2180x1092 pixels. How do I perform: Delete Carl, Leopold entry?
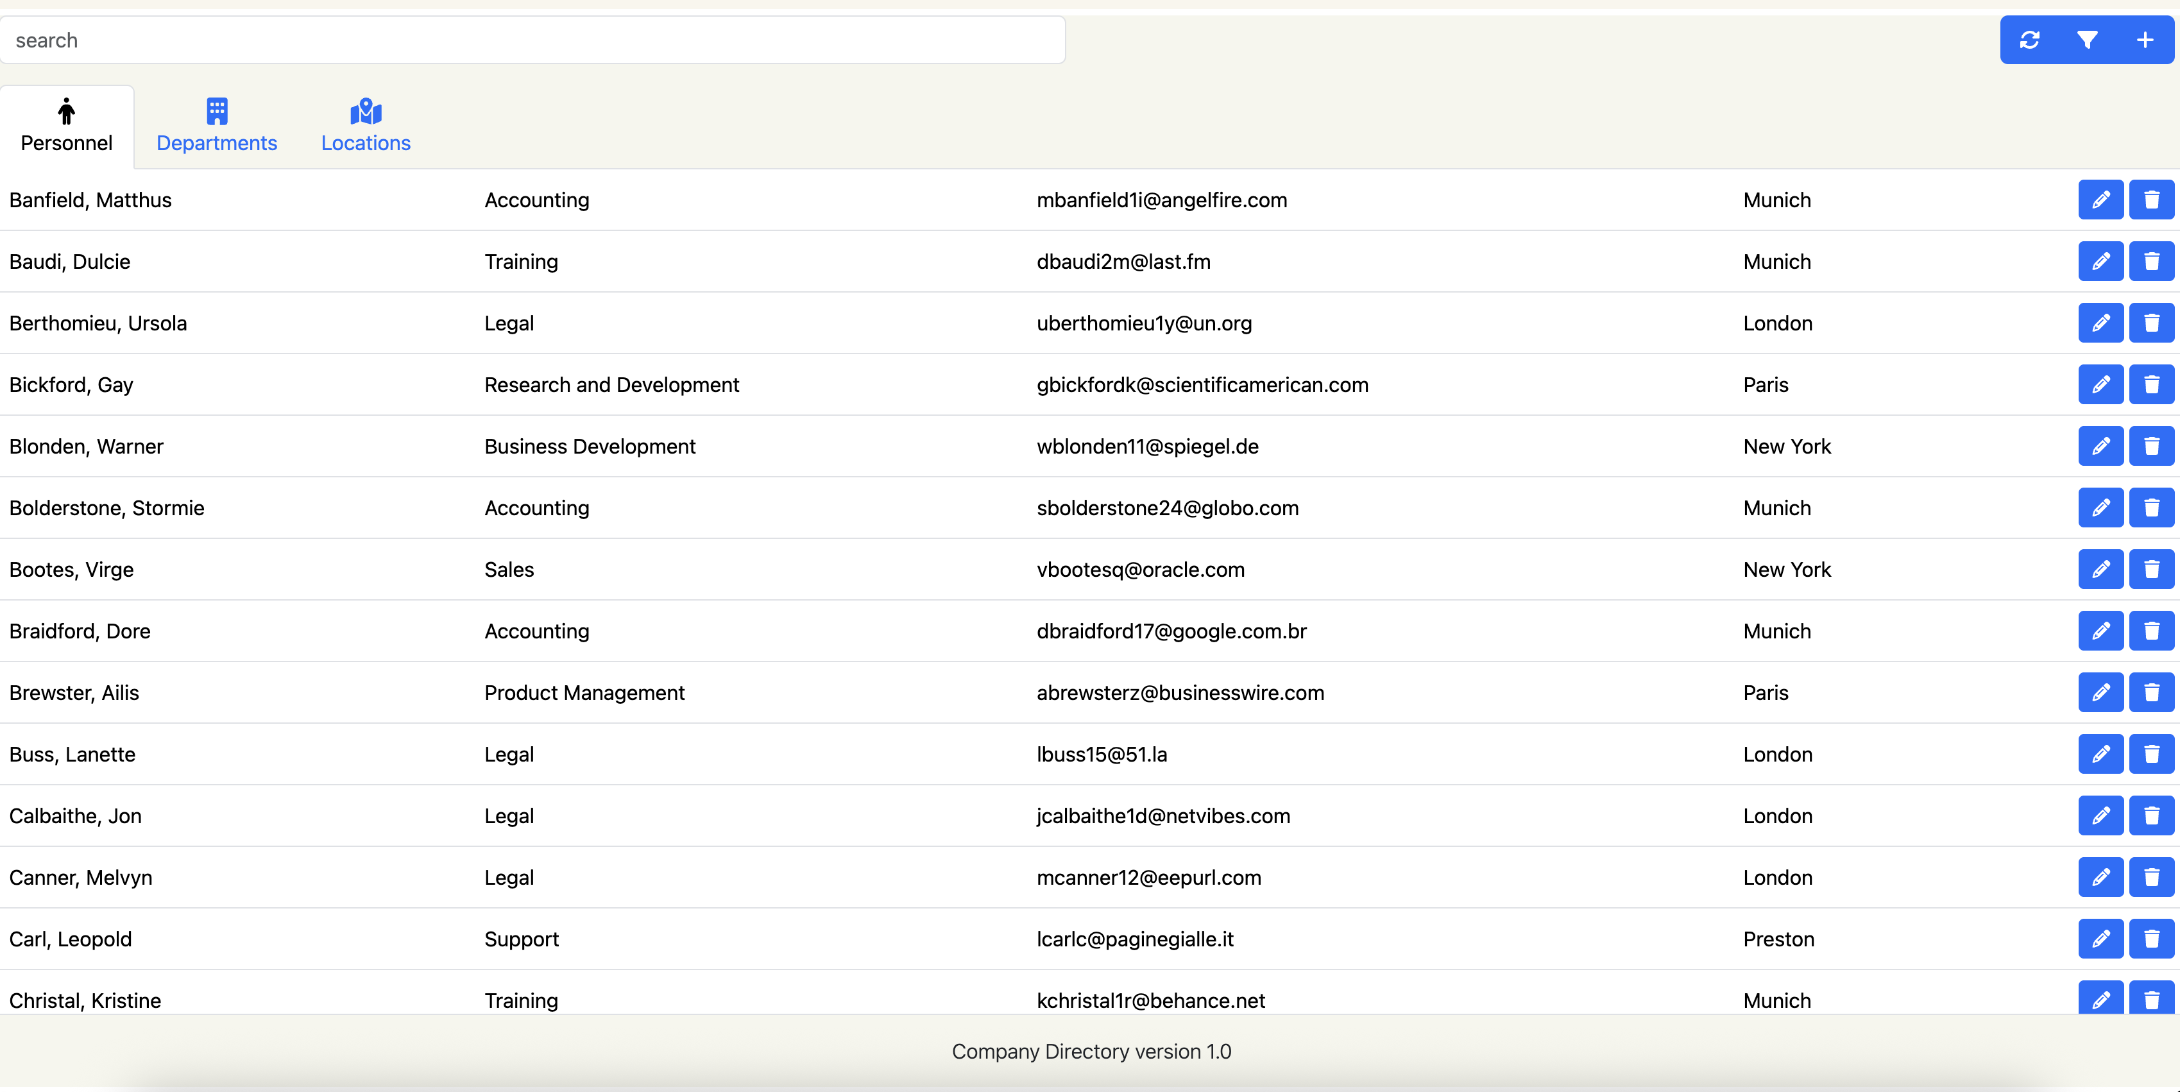2151,939
